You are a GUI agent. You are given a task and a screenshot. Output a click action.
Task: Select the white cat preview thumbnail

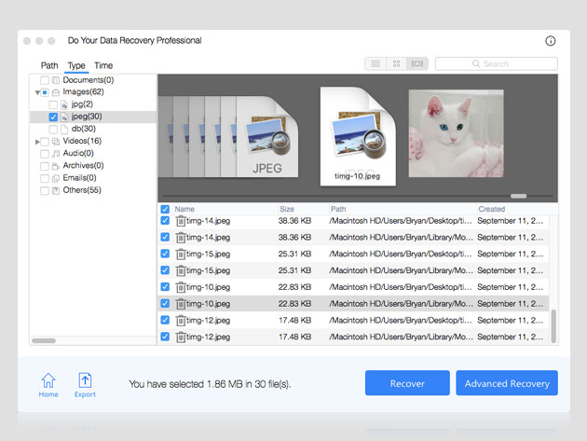(456, 133)
